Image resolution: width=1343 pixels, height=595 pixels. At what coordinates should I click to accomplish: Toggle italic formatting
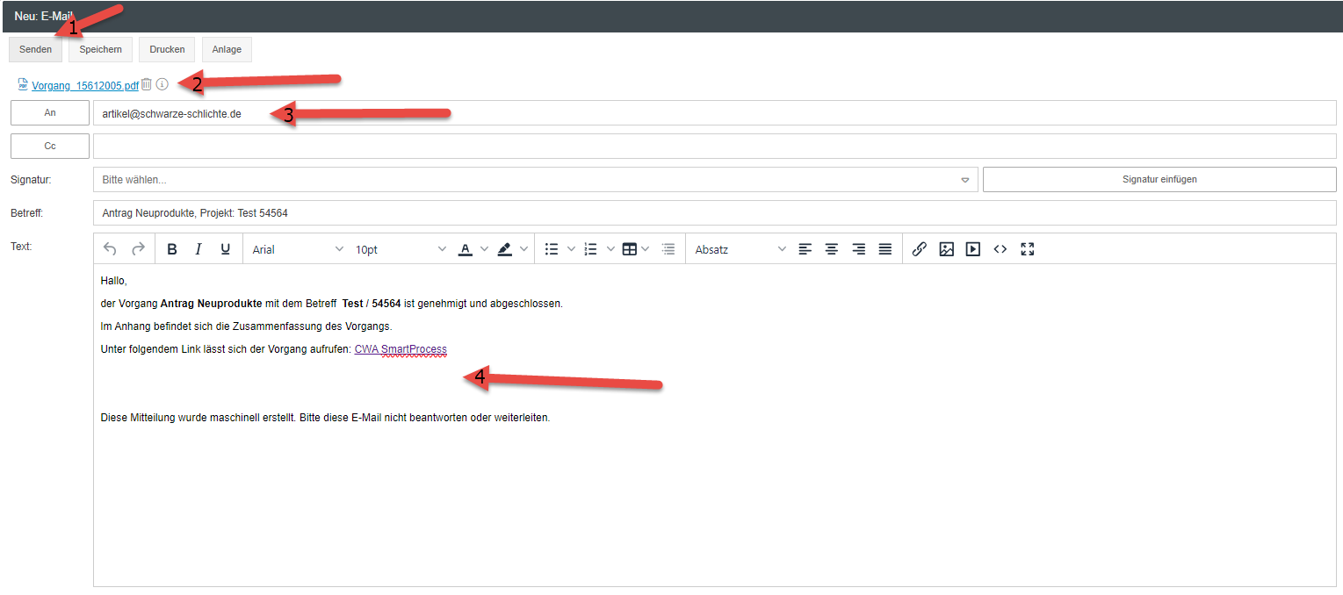coord(199,249)
